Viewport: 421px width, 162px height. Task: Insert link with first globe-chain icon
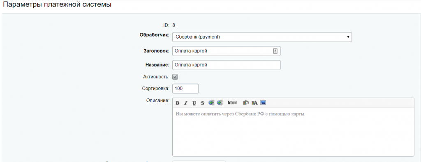[x=211, y=103]
